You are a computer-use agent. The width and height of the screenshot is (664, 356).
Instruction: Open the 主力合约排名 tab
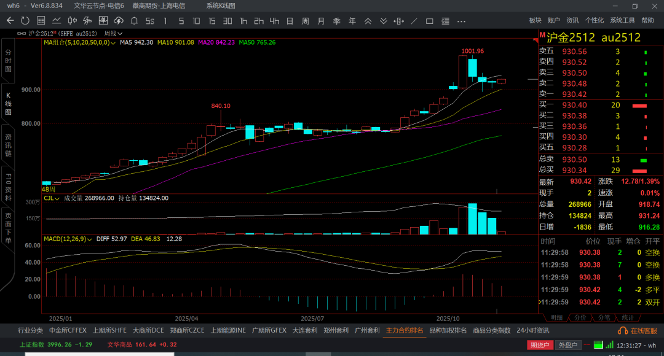point(405,330)
